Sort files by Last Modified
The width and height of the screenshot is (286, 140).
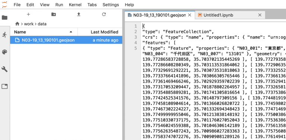pos(100,32)
